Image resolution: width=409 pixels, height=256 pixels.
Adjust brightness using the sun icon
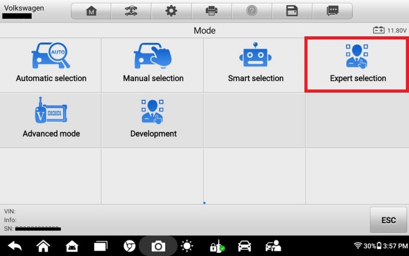187,246
